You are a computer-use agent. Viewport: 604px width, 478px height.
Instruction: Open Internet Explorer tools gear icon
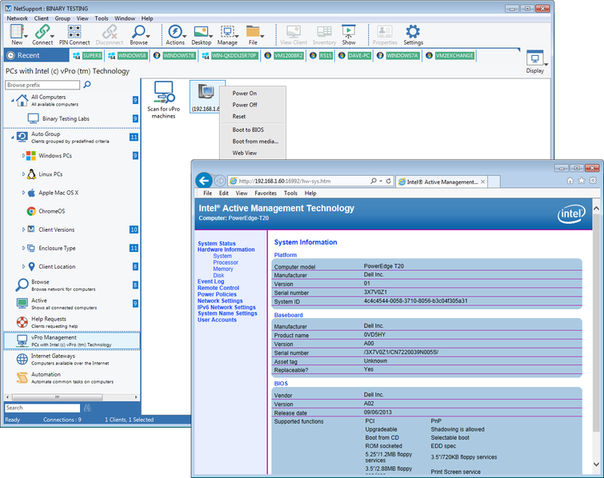coord(594,181)
